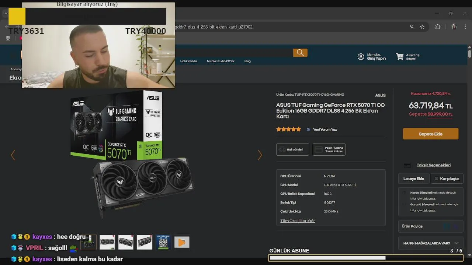This screenshot has height=265, width=472.
Task: Select the QR code thumbnail
Action: click(163, 242)
